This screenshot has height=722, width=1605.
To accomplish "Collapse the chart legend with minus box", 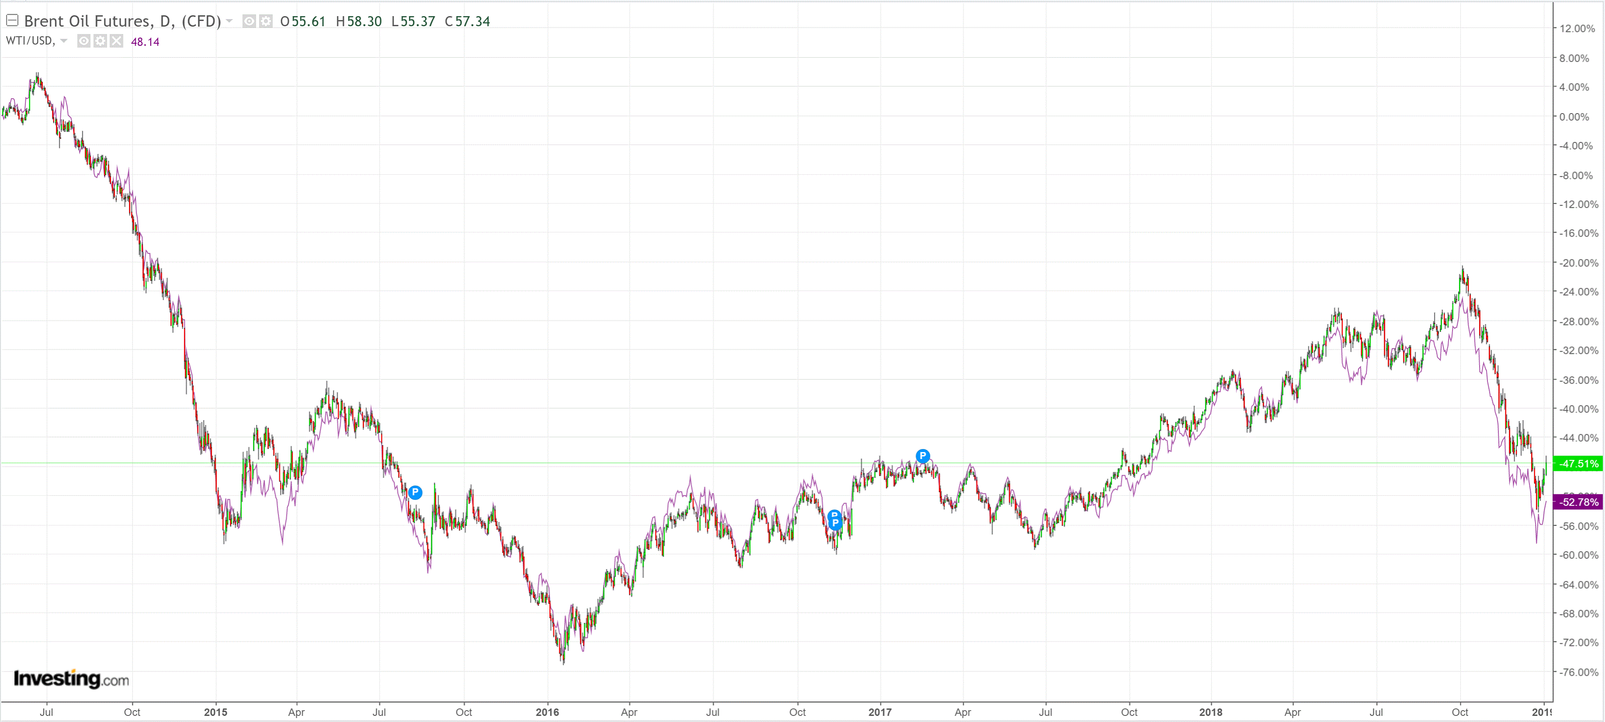I will click(x=12, y=21).
